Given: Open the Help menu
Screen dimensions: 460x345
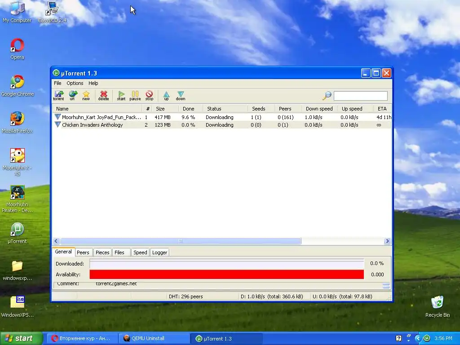Looking at the screenshot, I should click(x=93, y=83).
